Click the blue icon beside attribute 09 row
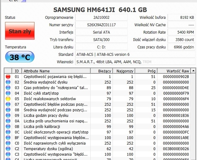Screen dimensions: 197x160 tap(8, 115)
